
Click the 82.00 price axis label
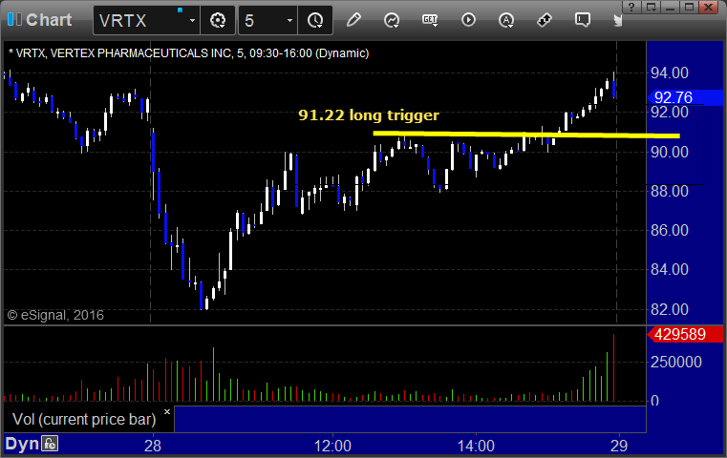670,309
